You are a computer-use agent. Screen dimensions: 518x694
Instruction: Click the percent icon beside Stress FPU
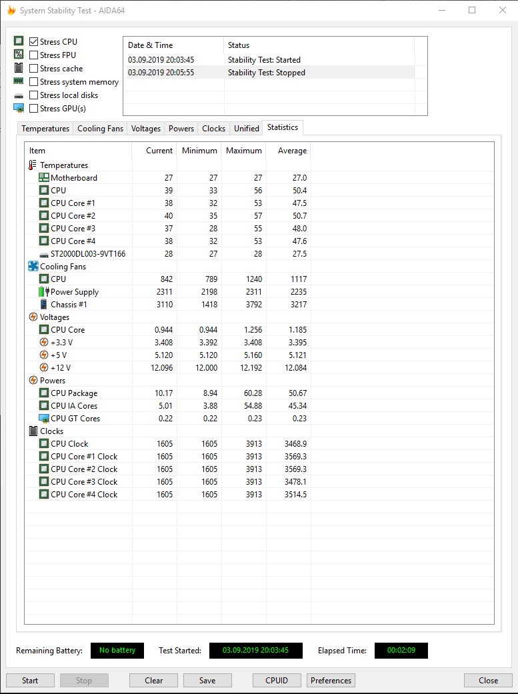click(x=19, y=55)
